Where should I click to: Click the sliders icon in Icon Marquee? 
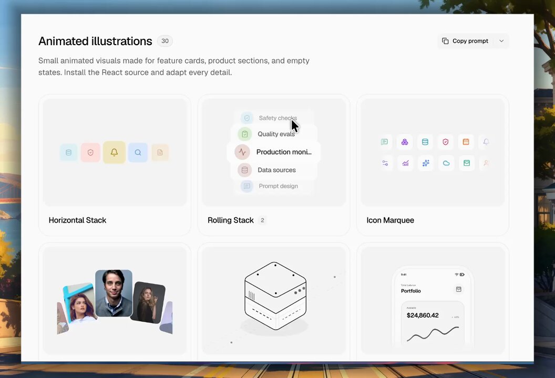385,163
